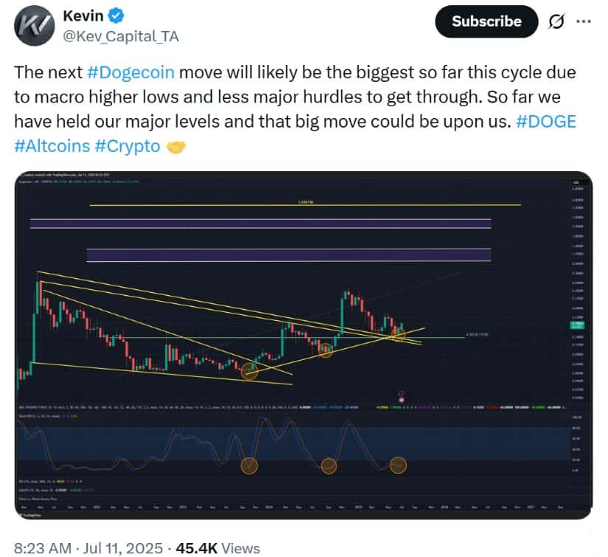Image resolution: width=608 pixels, height=557 pixels.
Task: Open the #Crypto hashtag
Action: pos(127,146)
